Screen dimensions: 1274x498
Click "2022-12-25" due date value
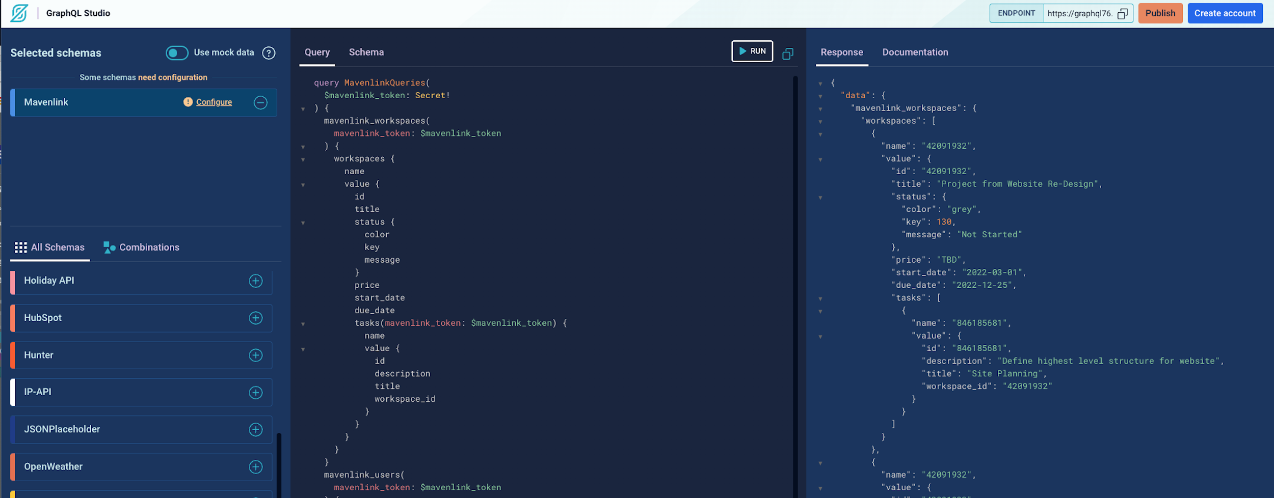click(982, 285)
